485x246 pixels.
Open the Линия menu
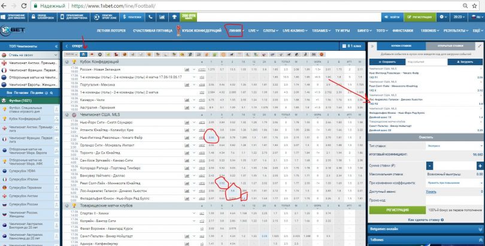235,31
